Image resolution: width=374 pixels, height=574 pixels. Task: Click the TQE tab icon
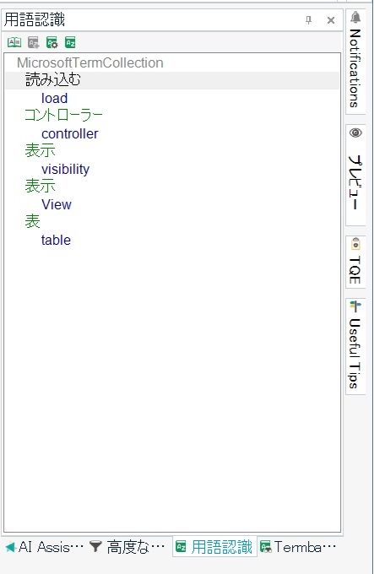pyautogui.click(x=355, y=244)
